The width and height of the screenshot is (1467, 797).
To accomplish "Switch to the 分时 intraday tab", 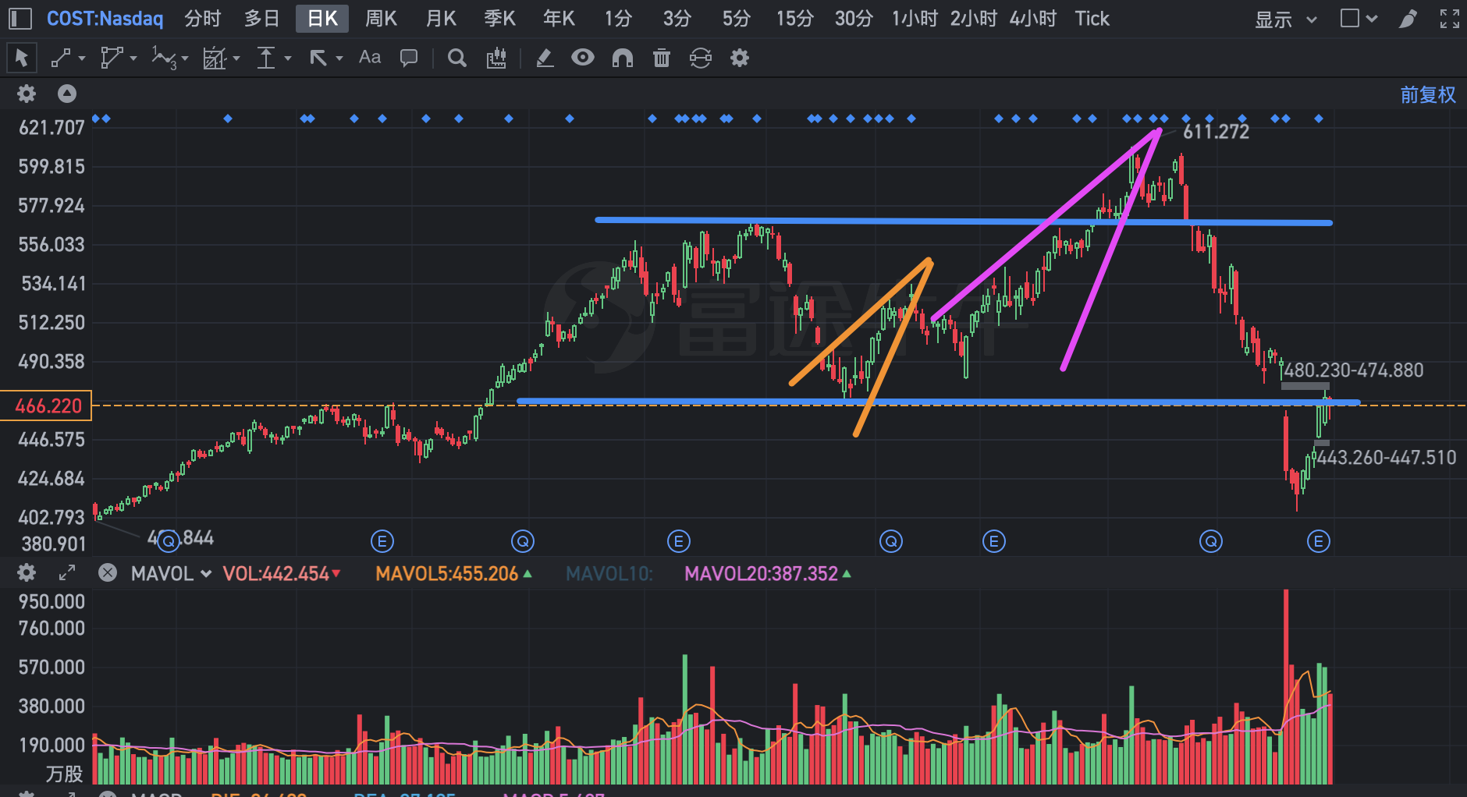I will (202, 18).
